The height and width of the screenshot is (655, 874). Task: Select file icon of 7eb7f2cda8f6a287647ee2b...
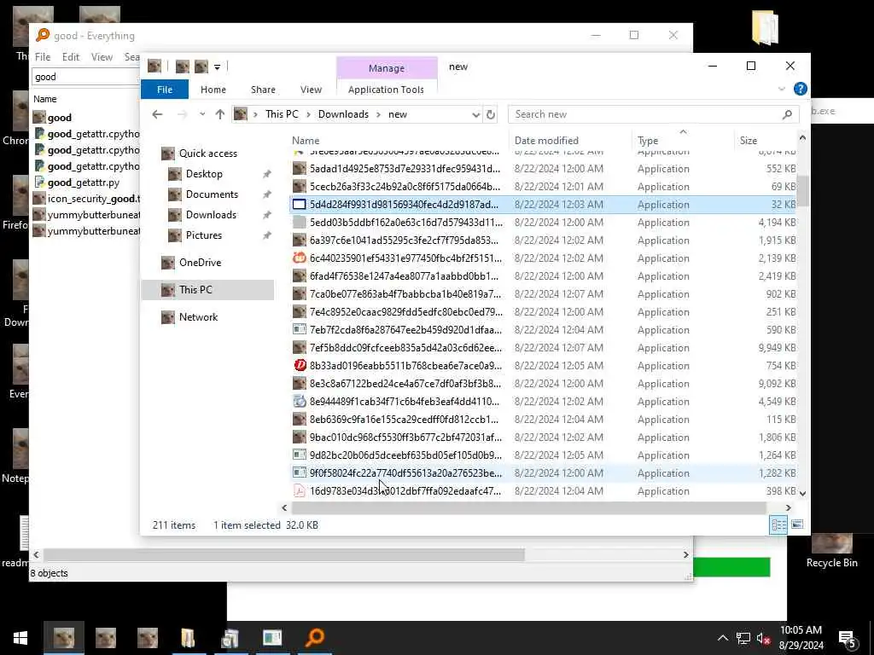point(300,330)
